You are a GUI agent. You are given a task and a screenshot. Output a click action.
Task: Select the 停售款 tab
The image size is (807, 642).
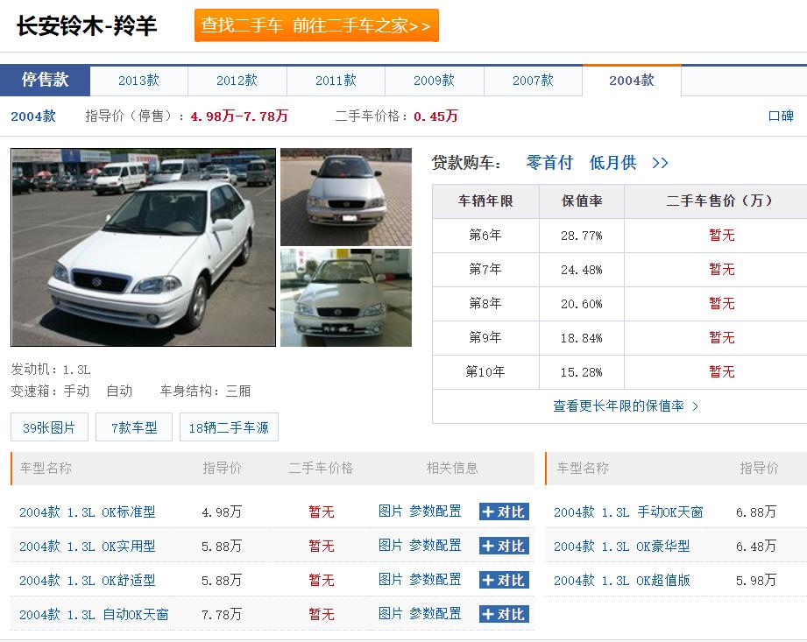click(x=45, y=79)
